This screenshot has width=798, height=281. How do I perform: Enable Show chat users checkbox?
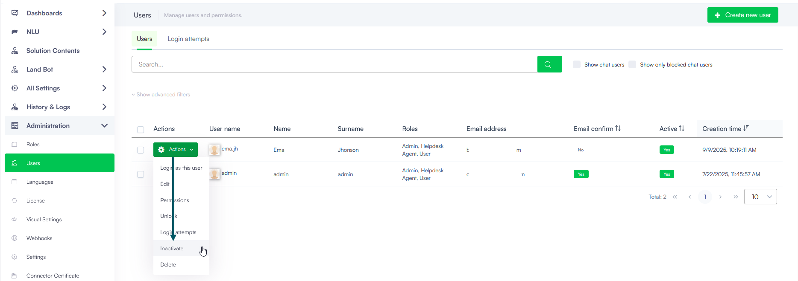(x=577, y=64)
